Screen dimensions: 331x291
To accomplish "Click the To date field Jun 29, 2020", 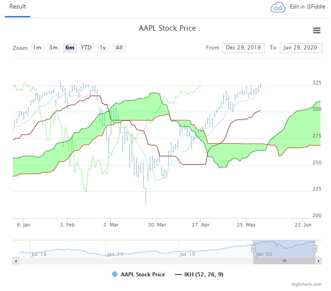I will pyautogui.click(x=301, y=48).
